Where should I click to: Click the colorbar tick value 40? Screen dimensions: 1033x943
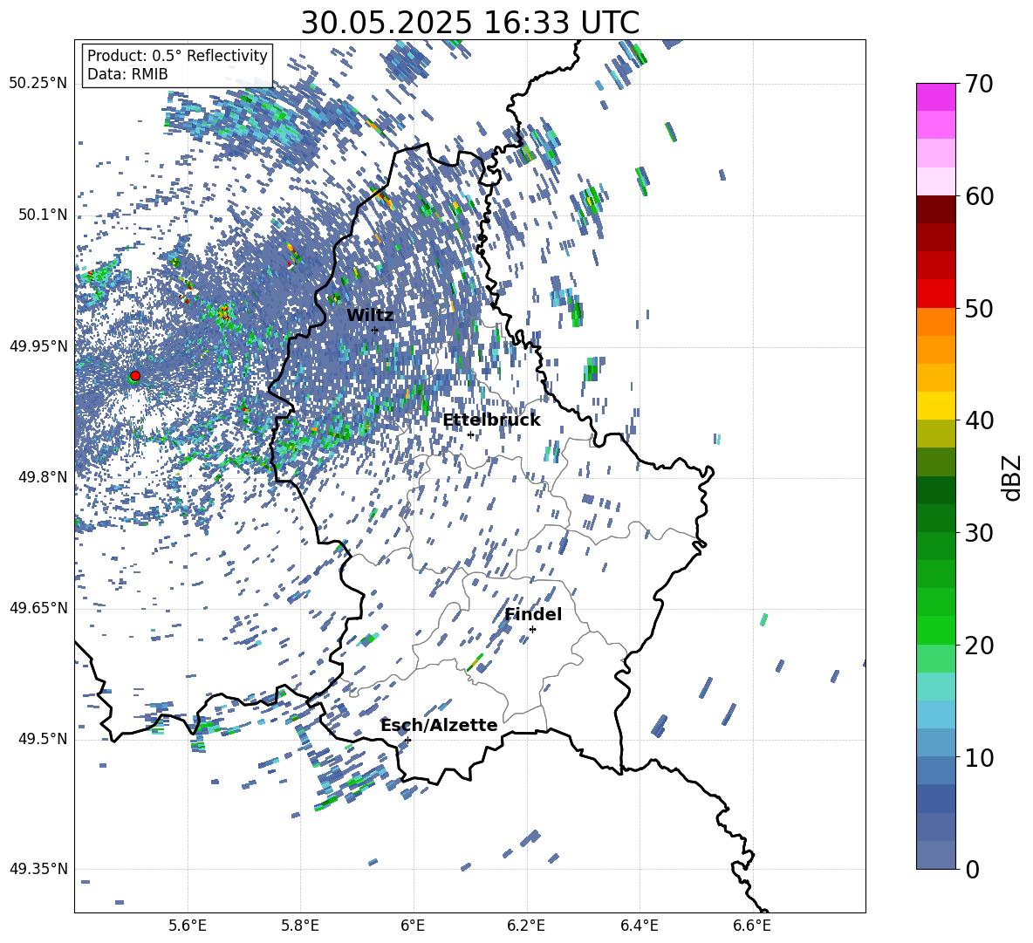point(979,420)
